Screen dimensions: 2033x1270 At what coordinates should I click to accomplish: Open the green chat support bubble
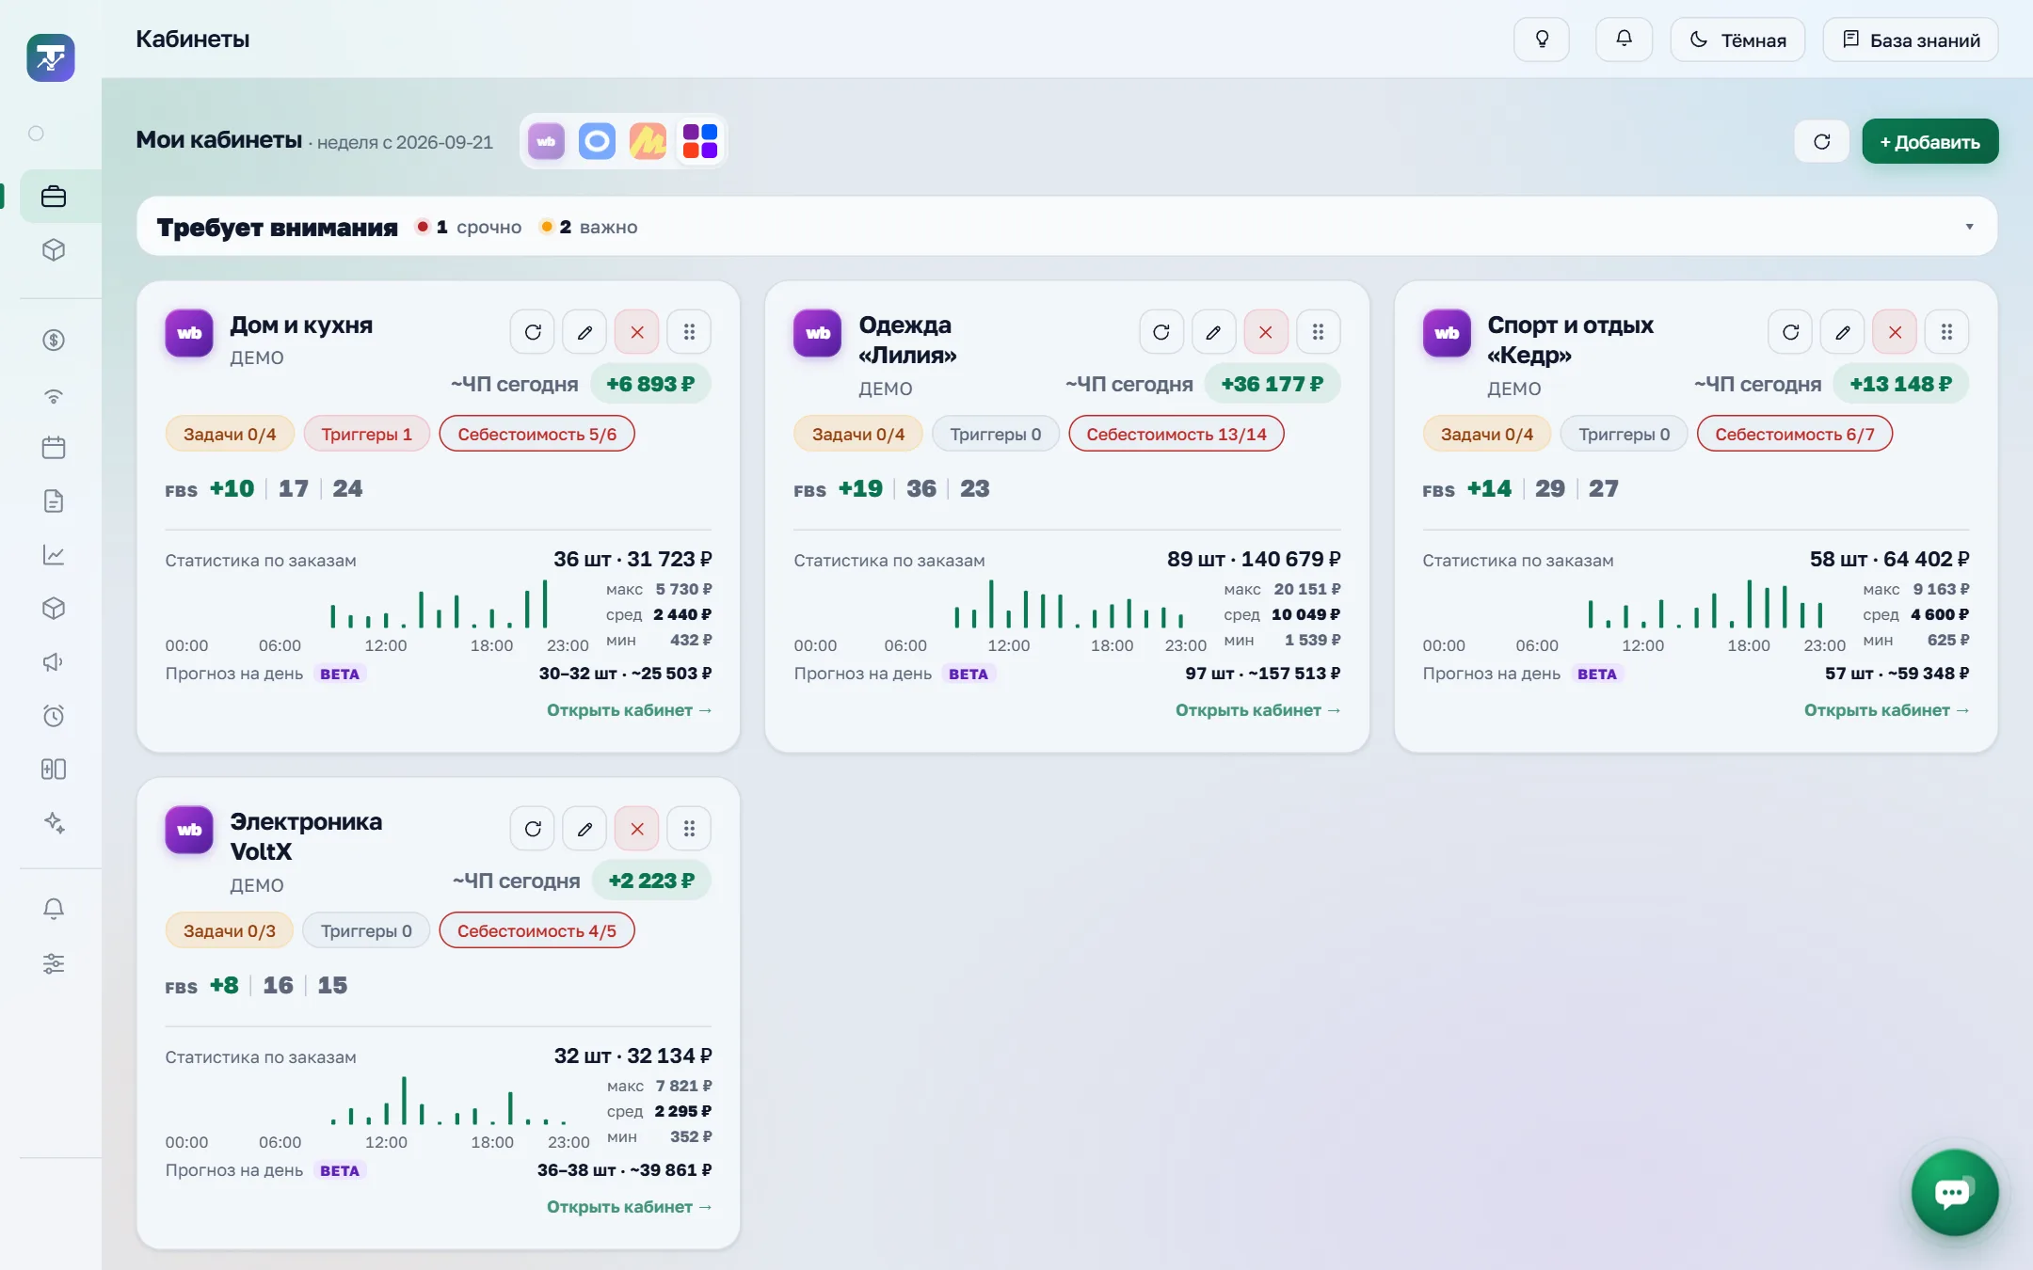click(x=1954, y=1192)
